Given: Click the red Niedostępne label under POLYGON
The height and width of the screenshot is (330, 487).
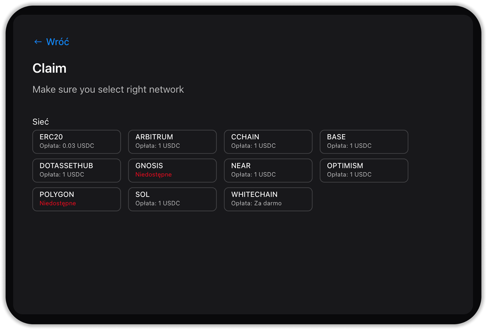Looking at the screenshot, I should click(58, 203).
